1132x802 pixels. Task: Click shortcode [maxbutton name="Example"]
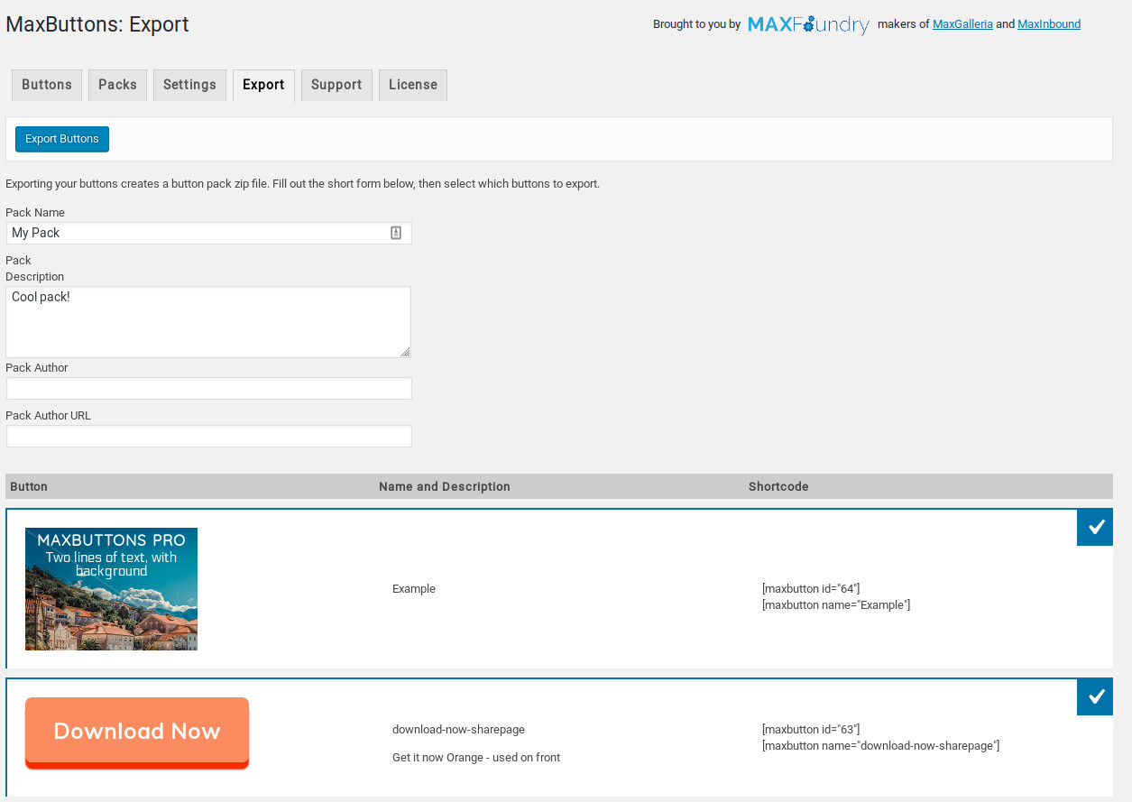pos(836,605)
